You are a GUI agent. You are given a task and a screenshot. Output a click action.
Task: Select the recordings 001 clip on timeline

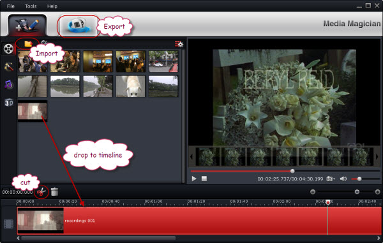(199, 221)
